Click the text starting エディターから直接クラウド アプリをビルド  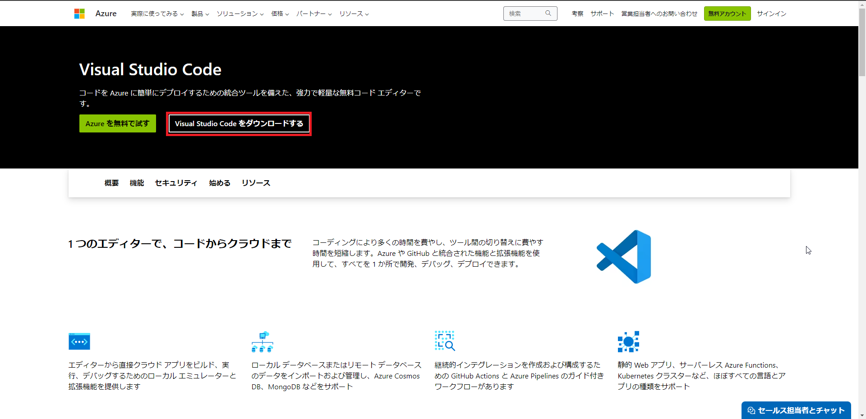152,376
